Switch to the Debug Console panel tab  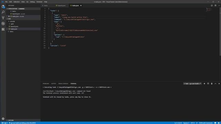(63, 83)
